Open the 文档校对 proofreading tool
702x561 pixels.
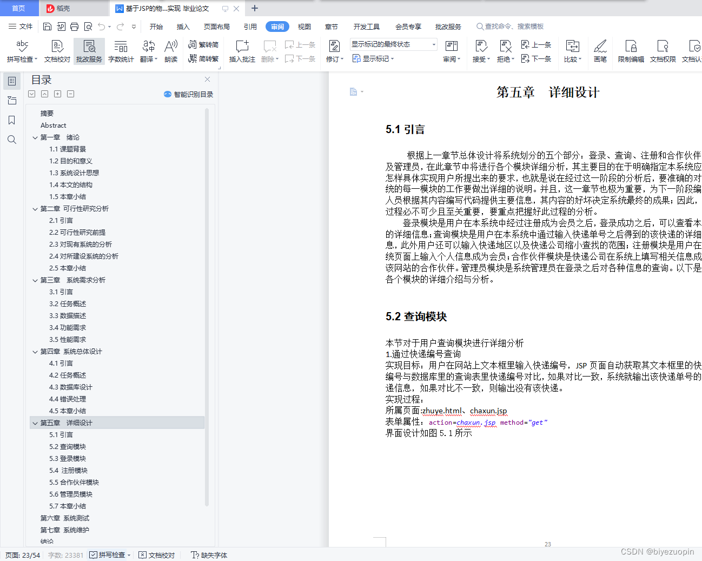point(57,51)
